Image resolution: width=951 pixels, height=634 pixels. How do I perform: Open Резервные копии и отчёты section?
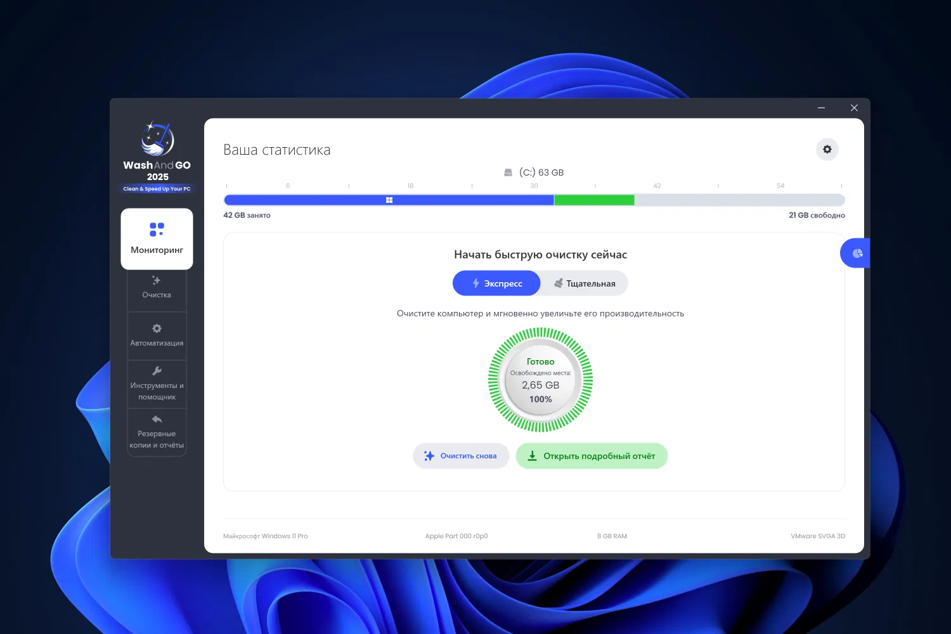point(157,432)
